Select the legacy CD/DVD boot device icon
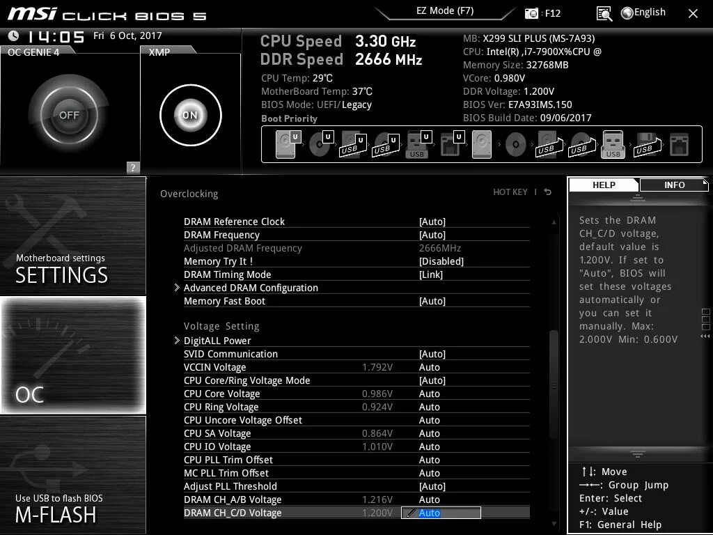Screen dimensions: 713x535 (x=516, y=145)
